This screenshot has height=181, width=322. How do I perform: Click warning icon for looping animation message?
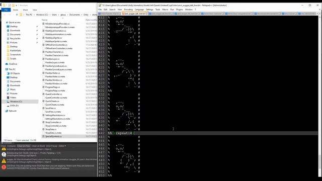tap(4, 161)
